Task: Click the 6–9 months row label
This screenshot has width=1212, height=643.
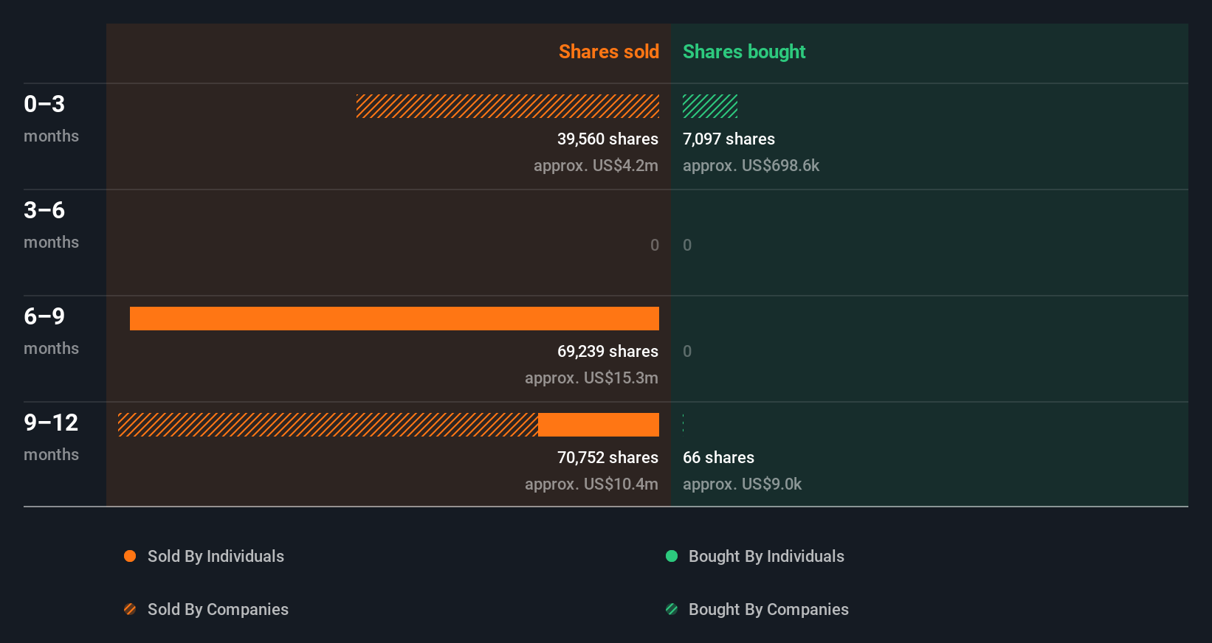Action: click(x=51, y=330)
